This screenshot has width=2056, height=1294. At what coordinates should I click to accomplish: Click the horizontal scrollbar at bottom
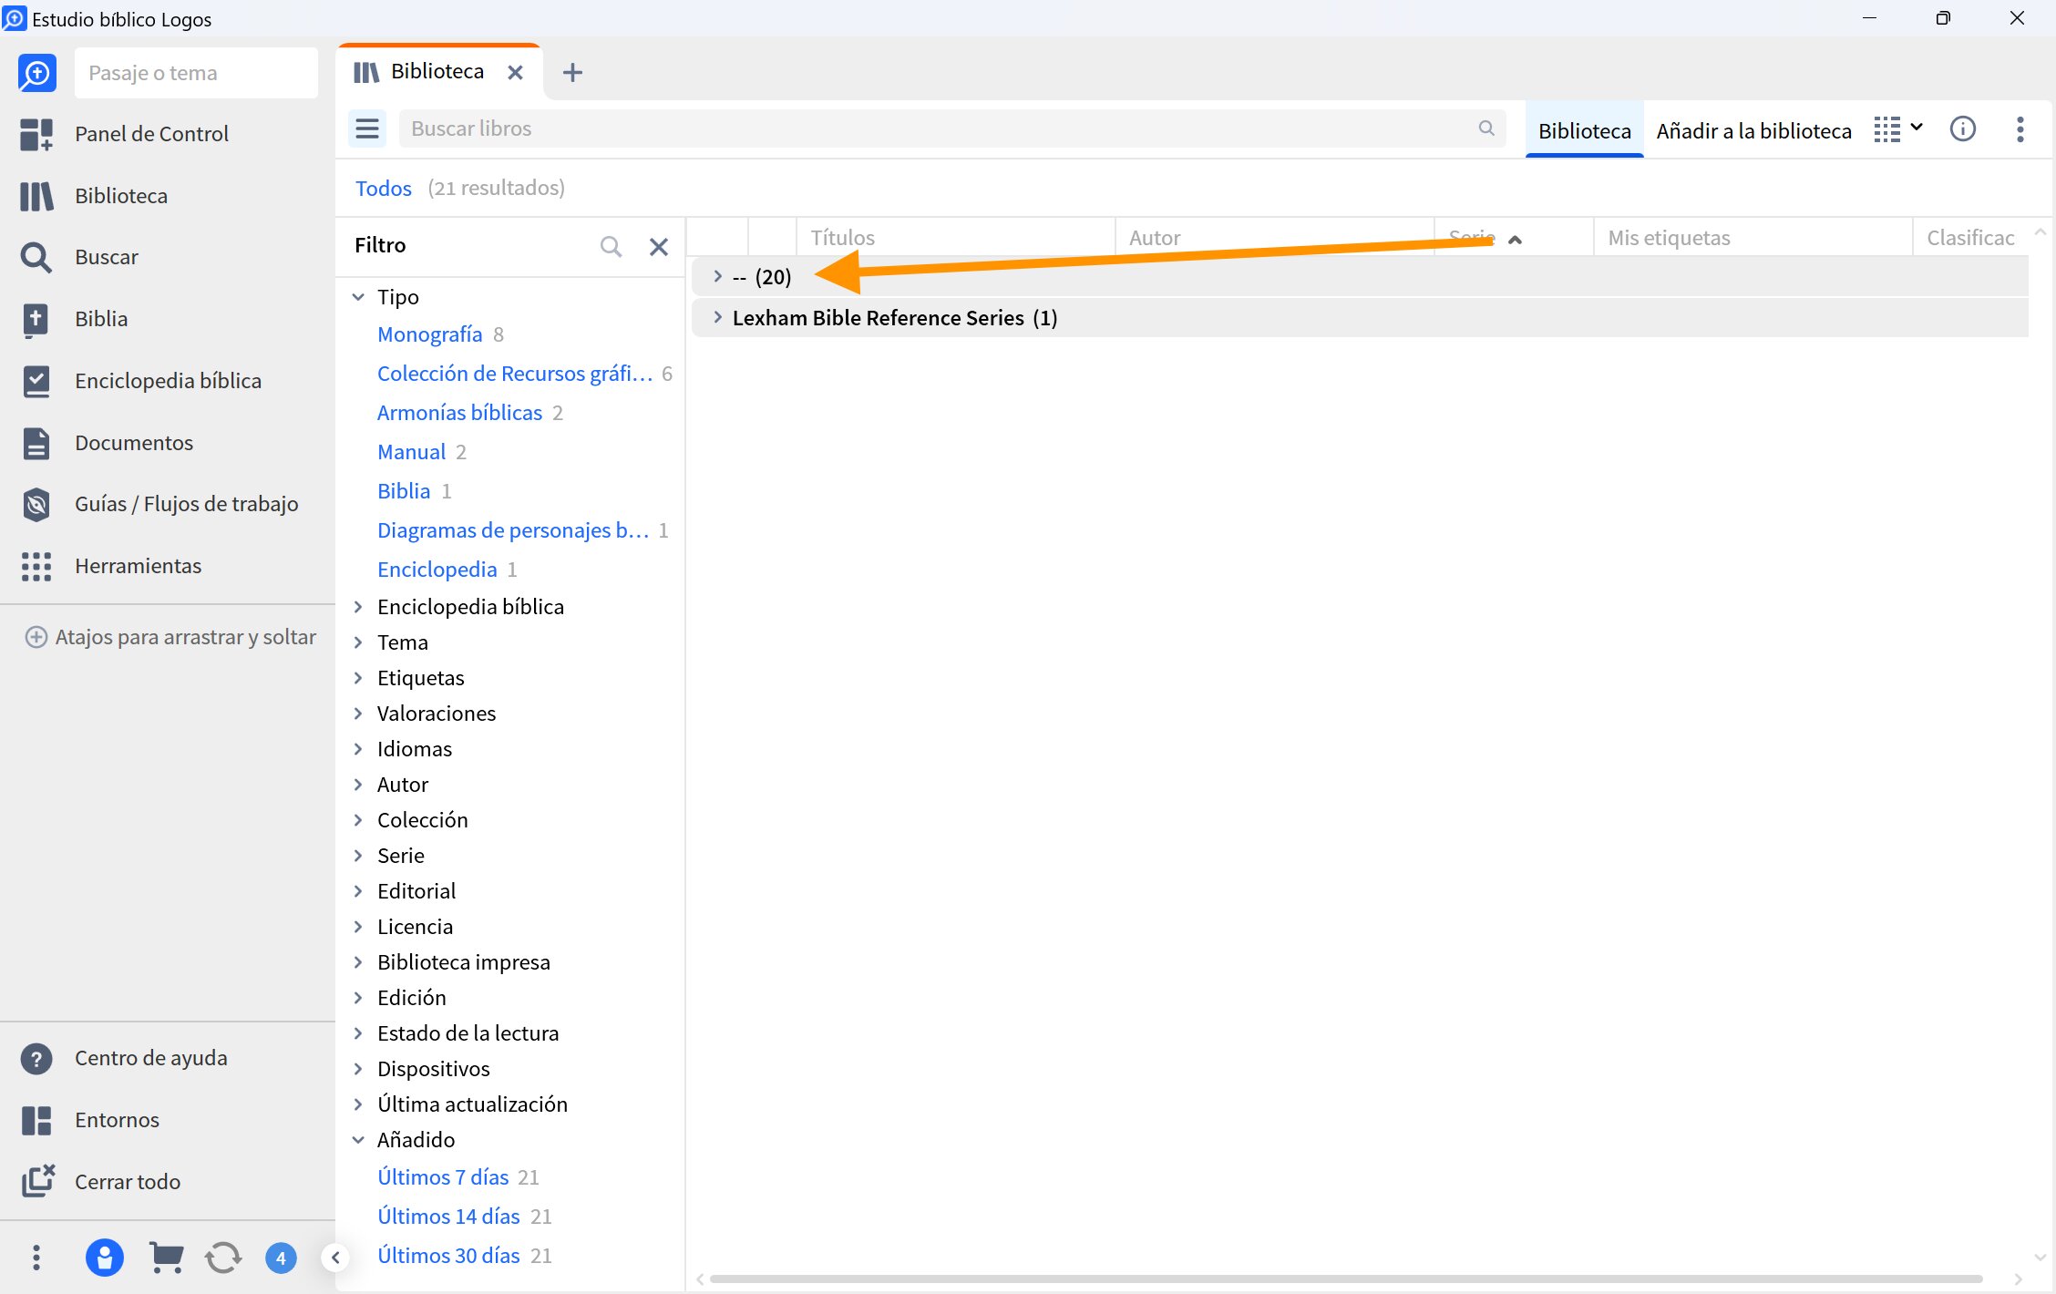[x=1346, y=1279]
